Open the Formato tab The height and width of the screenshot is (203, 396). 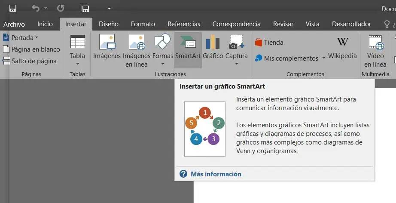pos(143,24)
